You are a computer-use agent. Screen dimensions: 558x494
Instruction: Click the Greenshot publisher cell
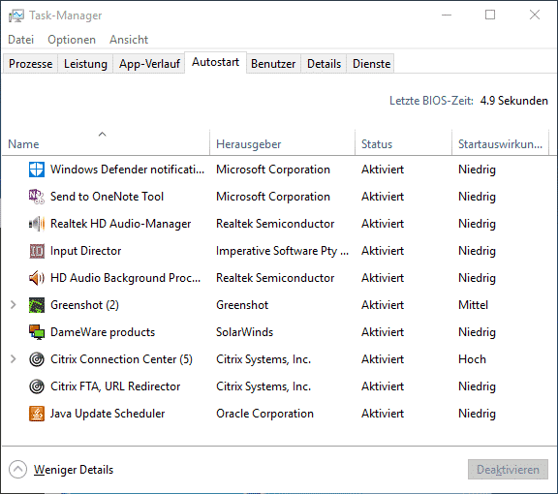[242, 305]
